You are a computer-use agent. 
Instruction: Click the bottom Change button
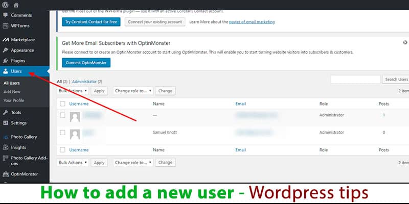[165, 162]
